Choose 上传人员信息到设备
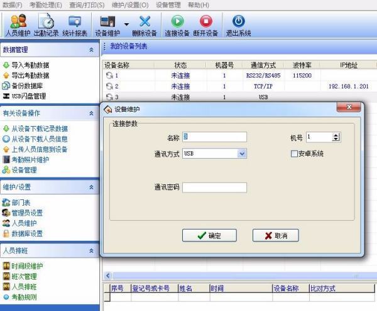Screen dimensions: 377x311 coord(35,149)
